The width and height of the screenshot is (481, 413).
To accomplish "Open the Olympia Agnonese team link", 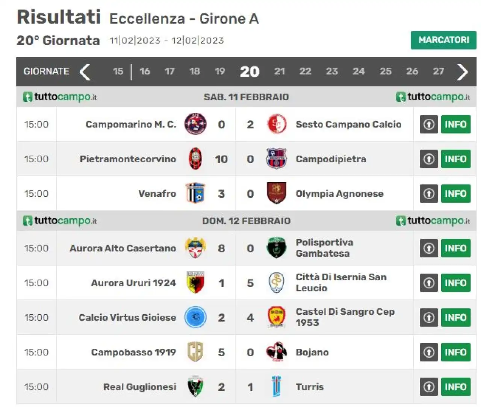I will [x=339, y=194].
